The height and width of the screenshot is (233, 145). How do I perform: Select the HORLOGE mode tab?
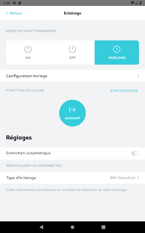coord(117,52)
